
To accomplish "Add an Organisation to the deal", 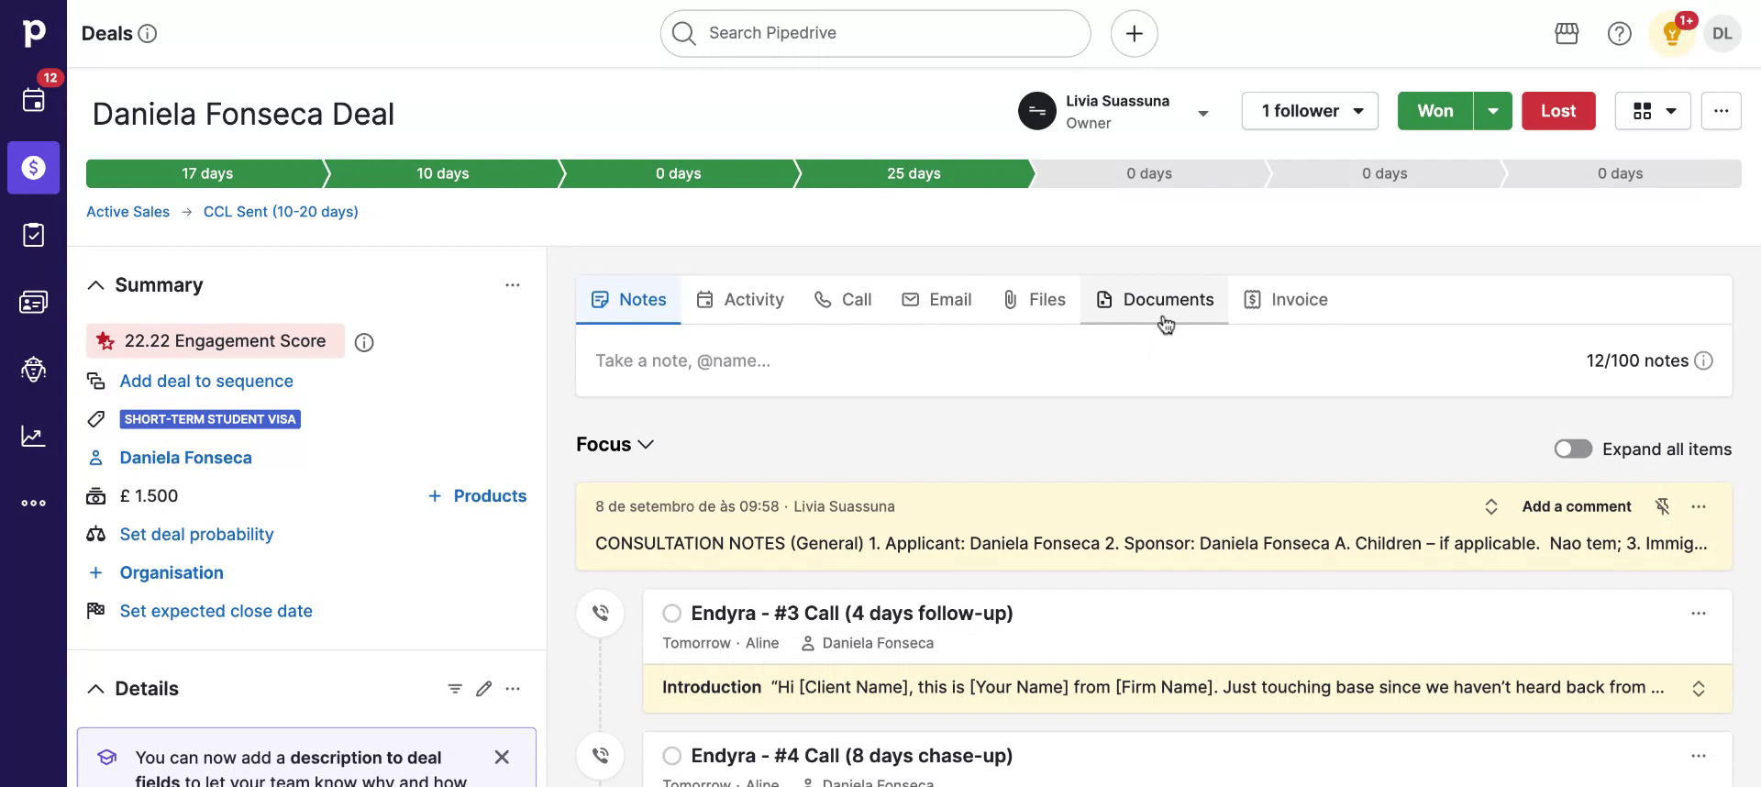I will pos(172,573).
